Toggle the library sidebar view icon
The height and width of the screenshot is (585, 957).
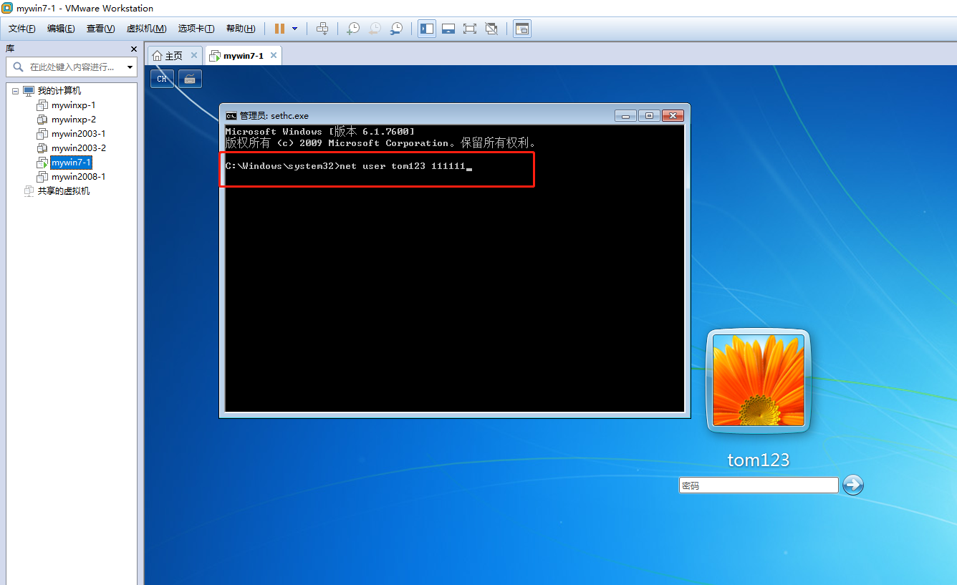[x=427, y=29]
